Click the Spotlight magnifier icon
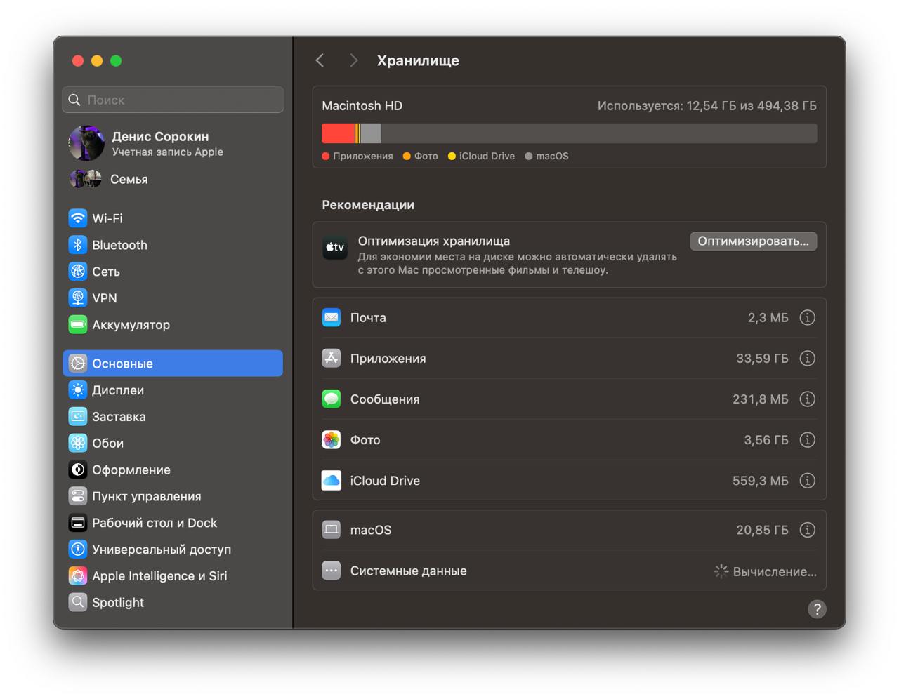 click(78, 603)
